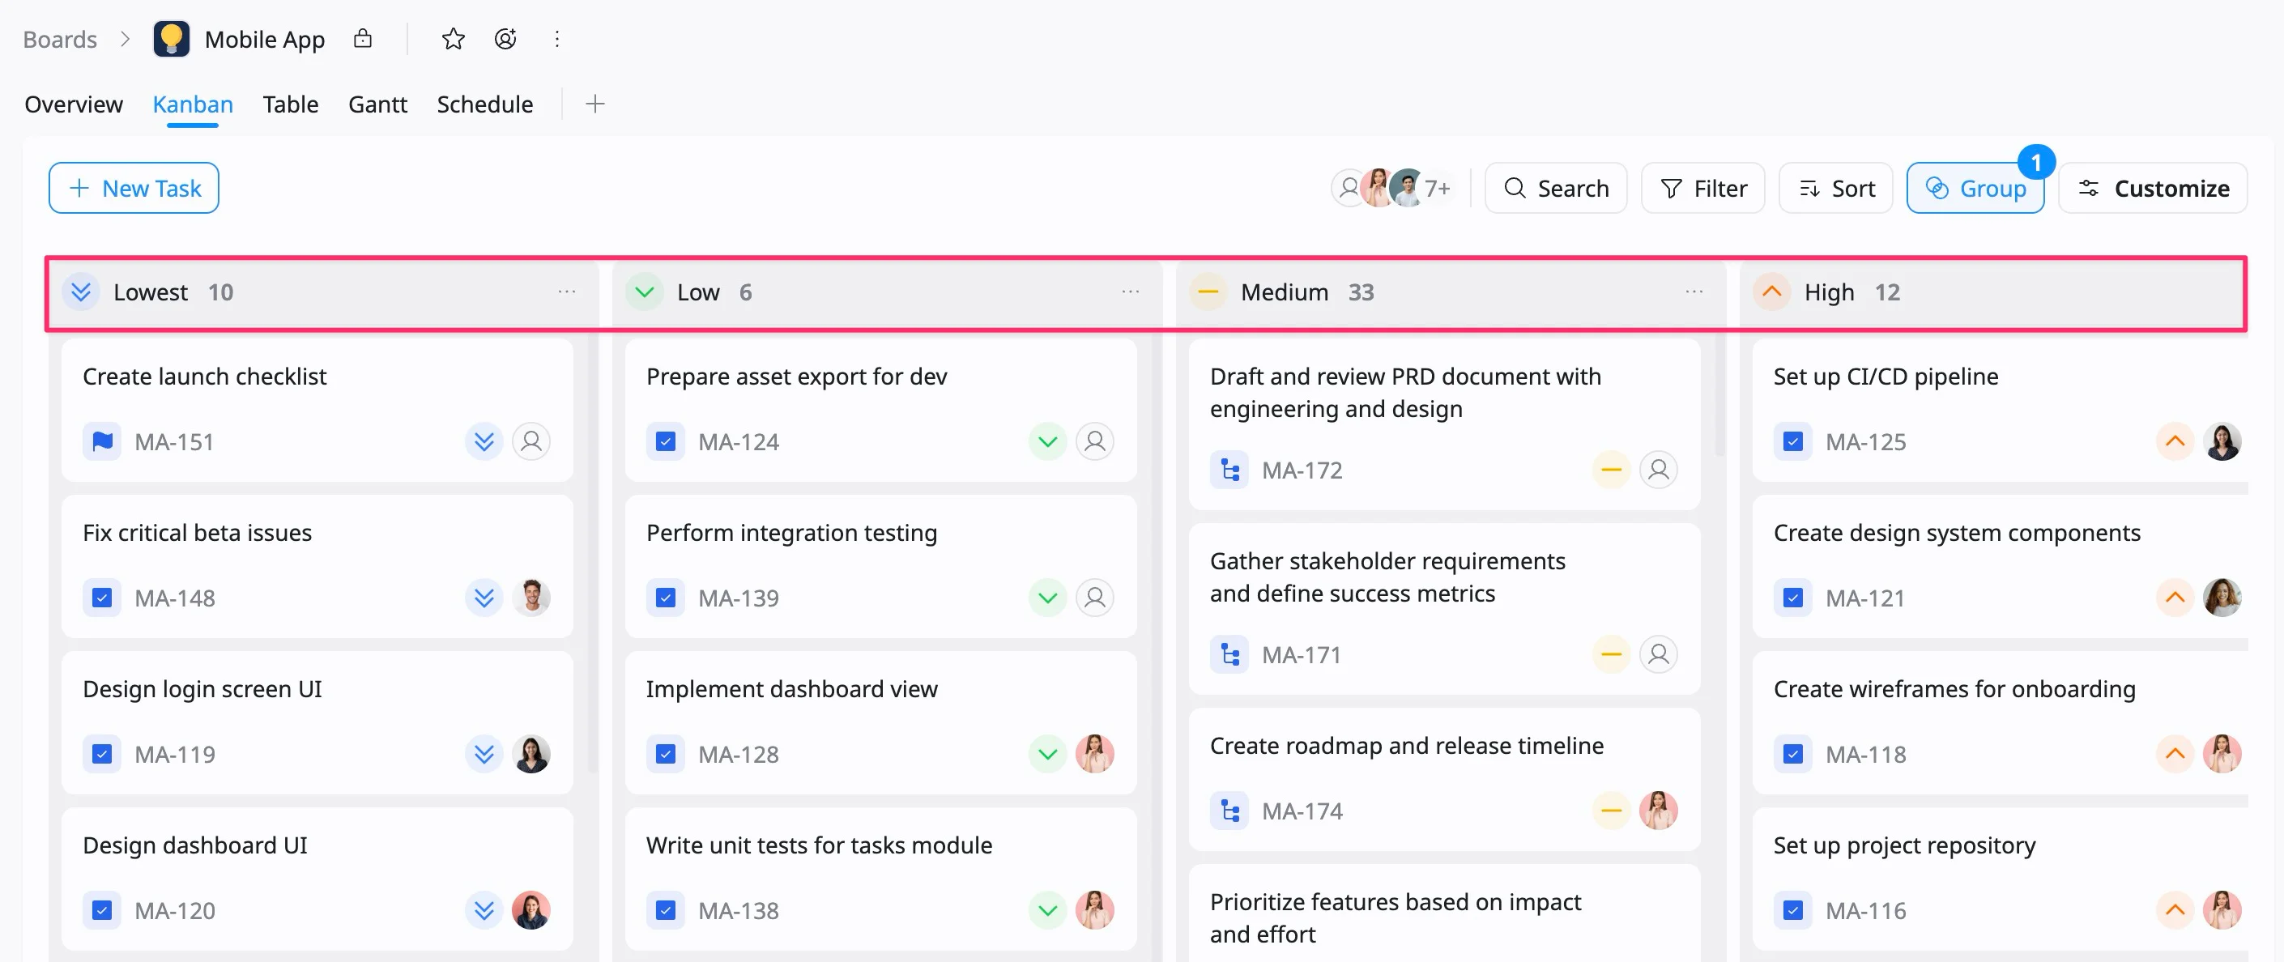Open the mention/share icon in header
The width and height of the screenshot is (2284, 962).
(x=505, y=39)
